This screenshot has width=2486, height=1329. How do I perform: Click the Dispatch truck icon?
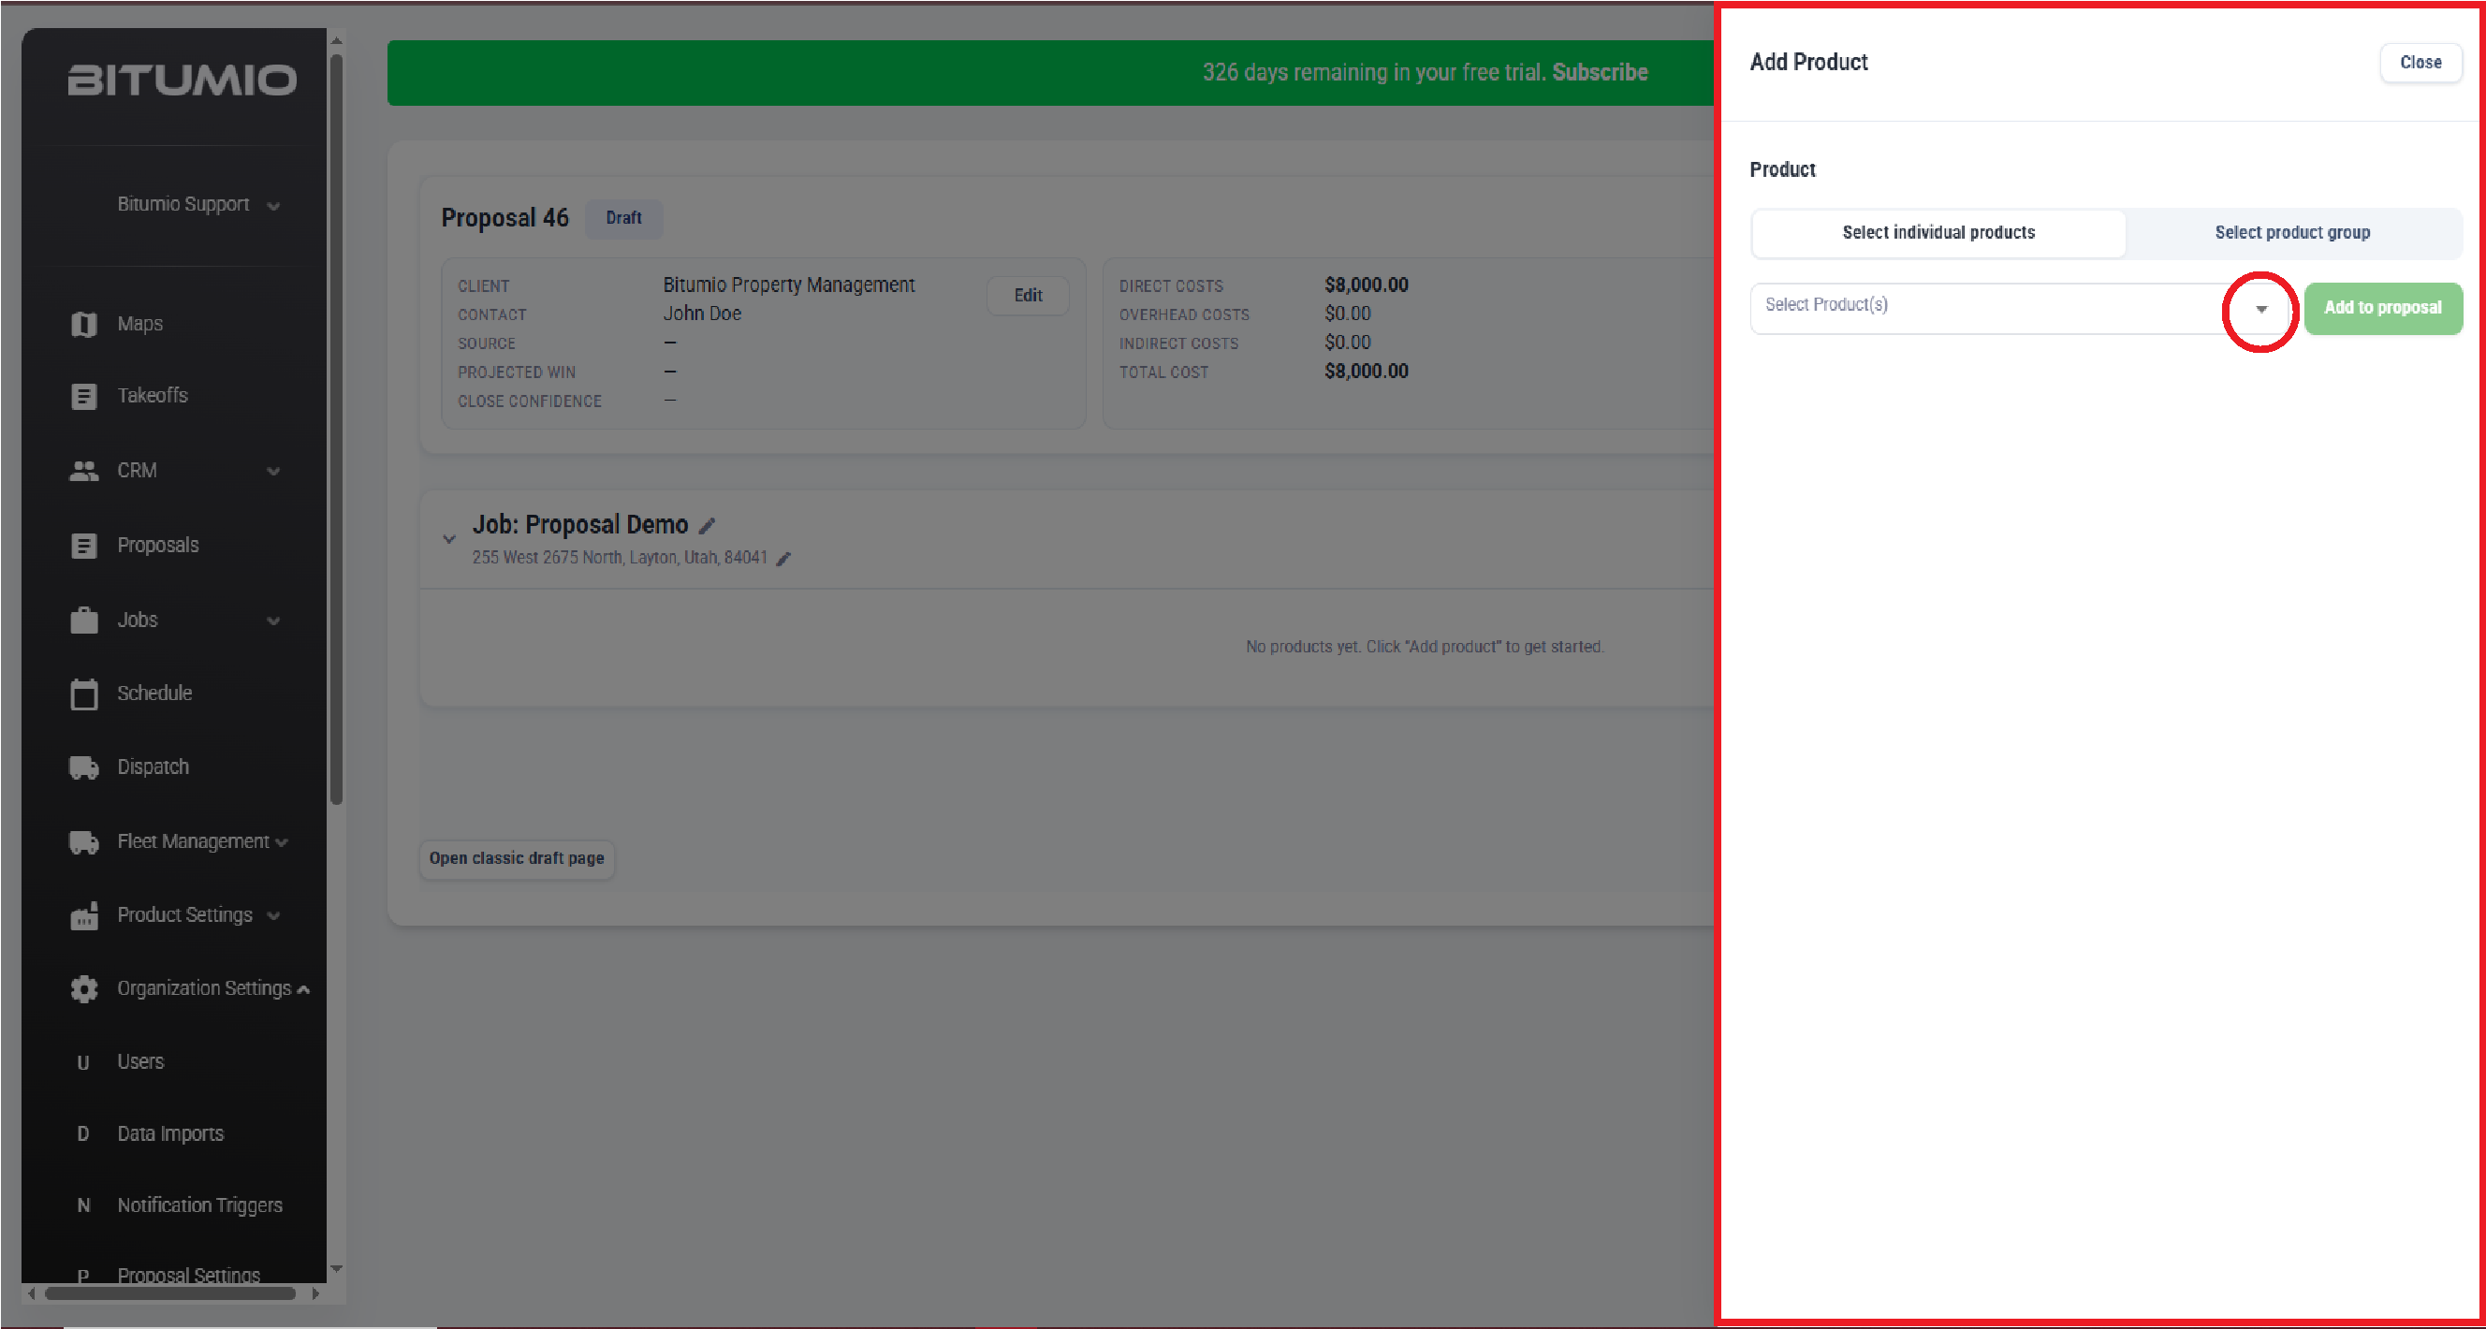84,768
